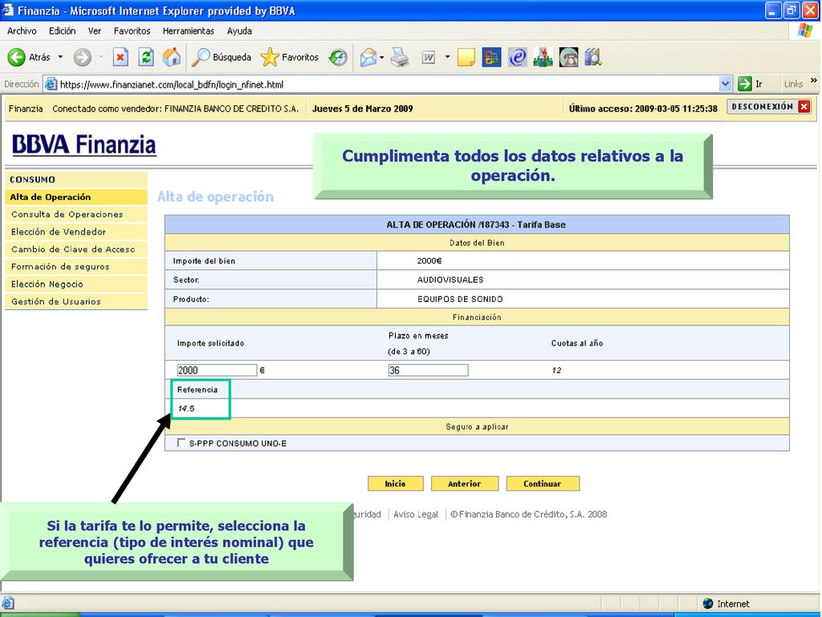Image resolution: width=822 pixels, height=617 pixels.
Task: Click the Messenger figures toolbar icon
Action: coord(543,57)
